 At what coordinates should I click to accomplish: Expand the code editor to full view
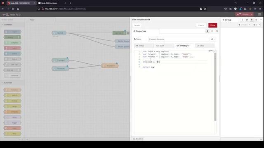215,51
